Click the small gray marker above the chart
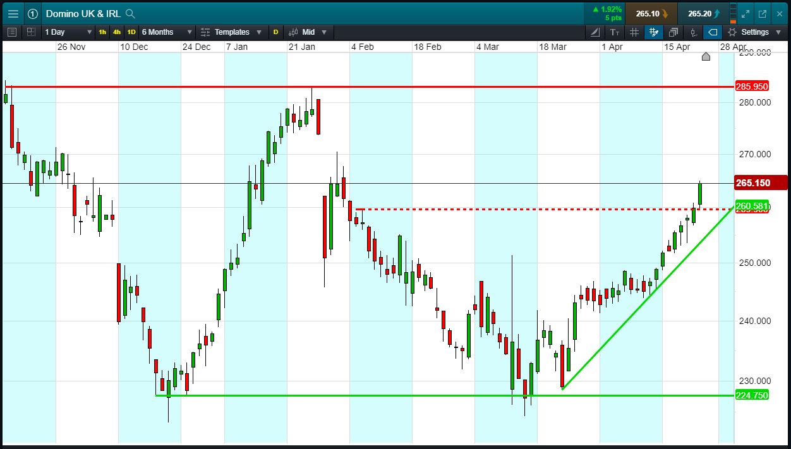The width and height of the screenshot is (791, 449). [706, 57]
